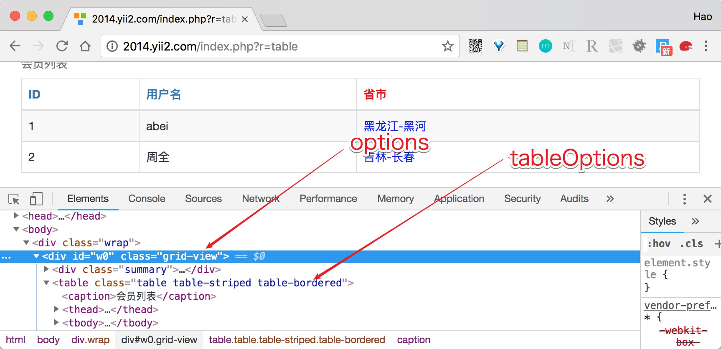
Task: Show more DevTools tabs chevron
Action: [610, 199]
